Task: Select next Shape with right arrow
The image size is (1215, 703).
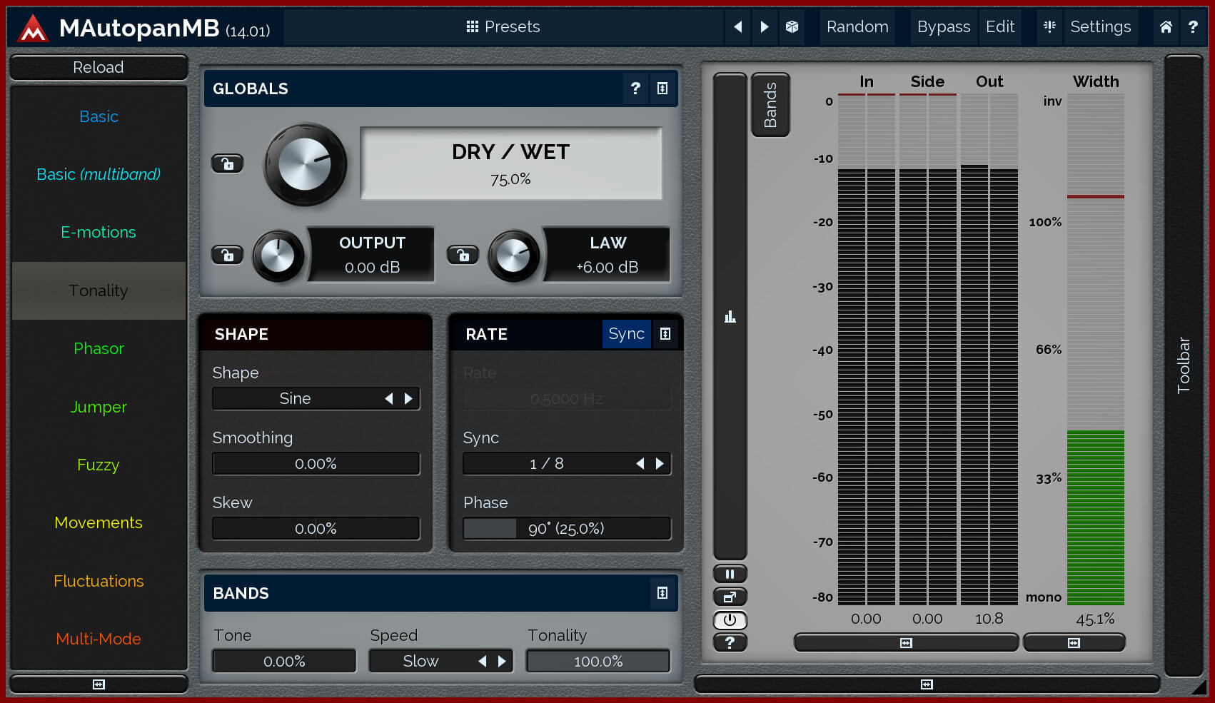Action: (x=408, y=398)
